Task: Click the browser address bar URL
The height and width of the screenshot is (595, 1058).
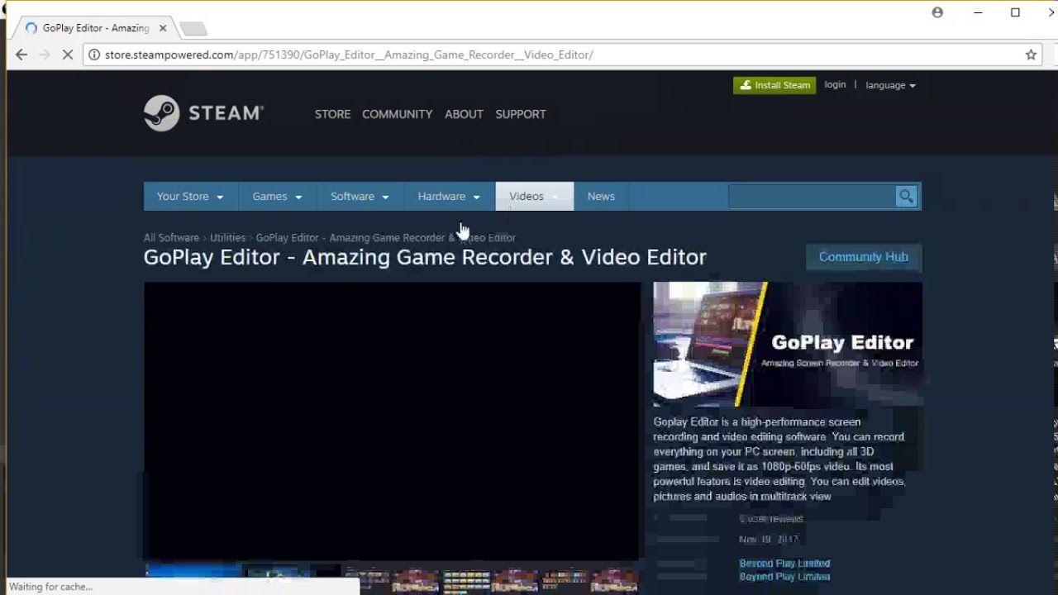Action: tap(349, 55)
